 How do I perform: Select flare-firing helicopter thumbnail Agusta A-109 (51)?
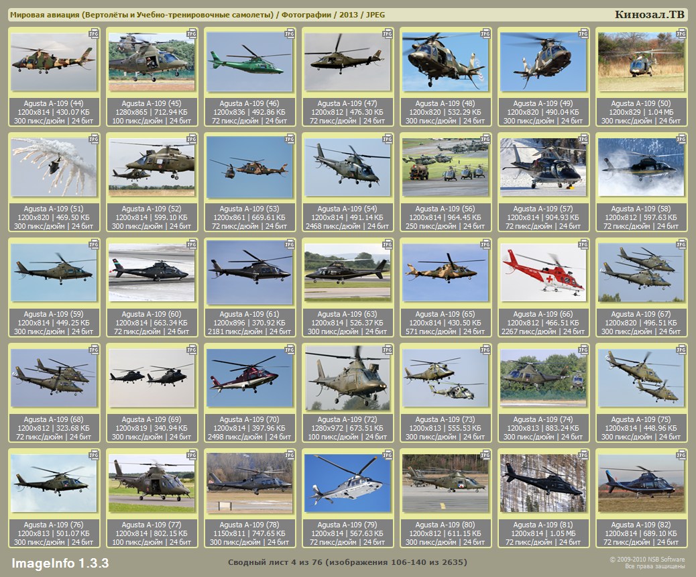[54, 167]
